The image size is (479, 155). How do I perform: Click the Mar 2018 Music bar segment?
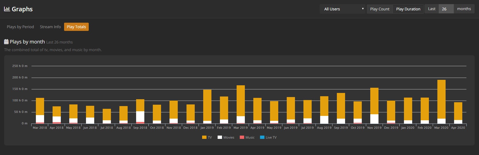[40, 123]
